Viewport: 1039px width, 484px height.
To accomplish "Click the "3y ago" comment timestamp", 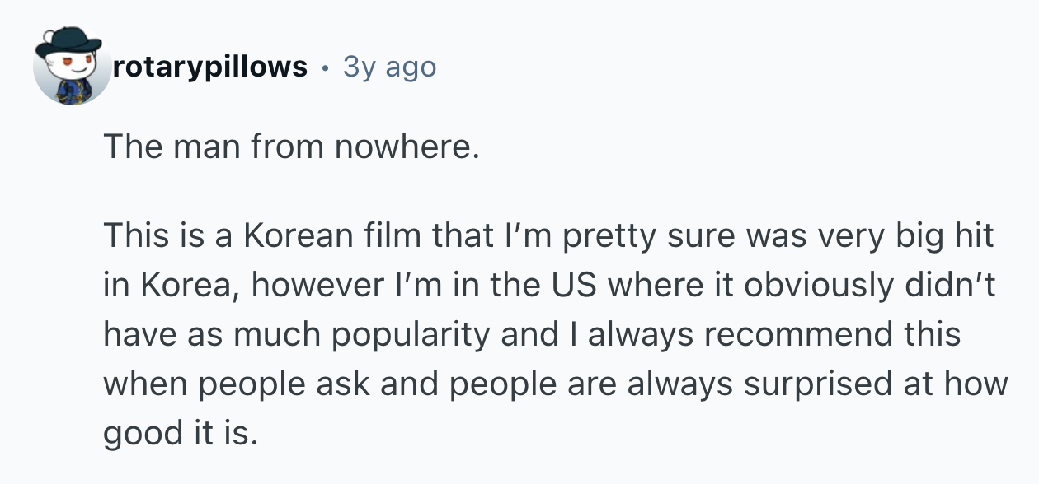I will (389, 67).
